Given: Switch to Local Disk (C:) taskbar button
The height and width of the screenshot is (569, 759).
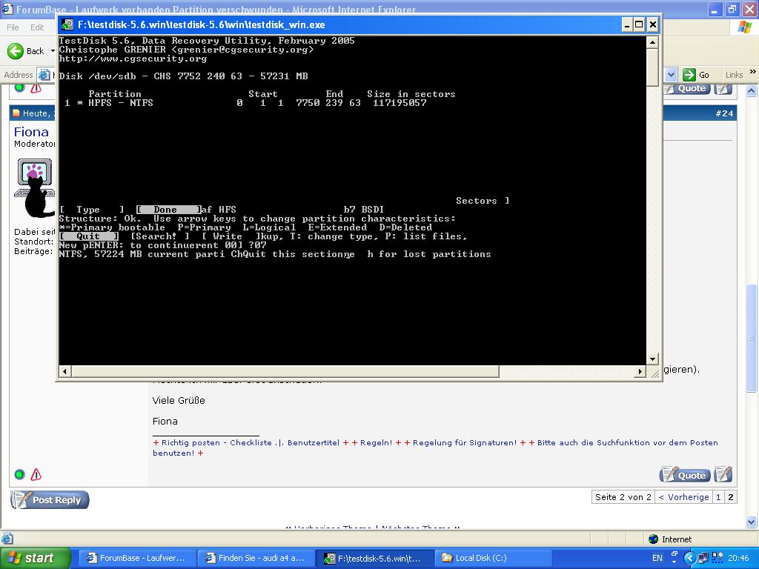Looking at the screenshot, I should click(492, 558).
